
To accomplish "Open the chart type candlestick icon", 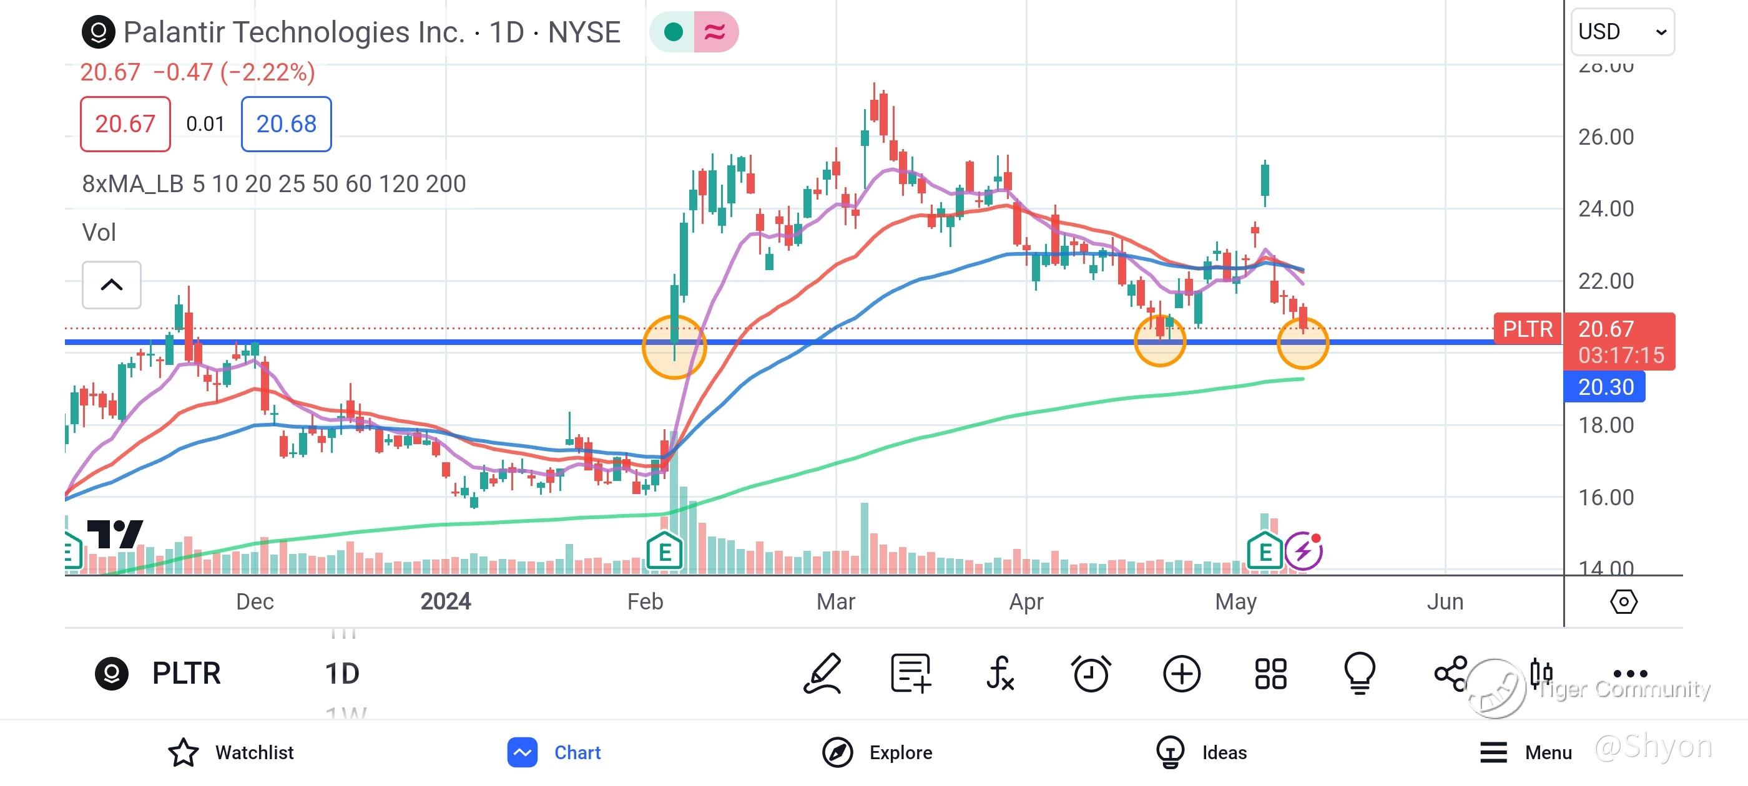I will coord(1541,674).
